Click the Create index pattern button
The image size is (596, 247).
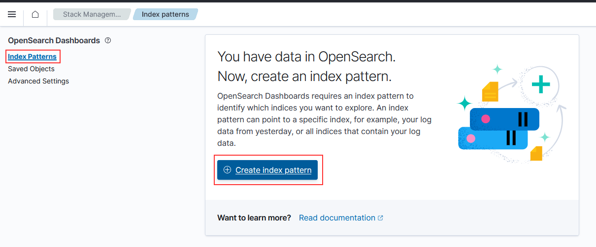[267, 170]
